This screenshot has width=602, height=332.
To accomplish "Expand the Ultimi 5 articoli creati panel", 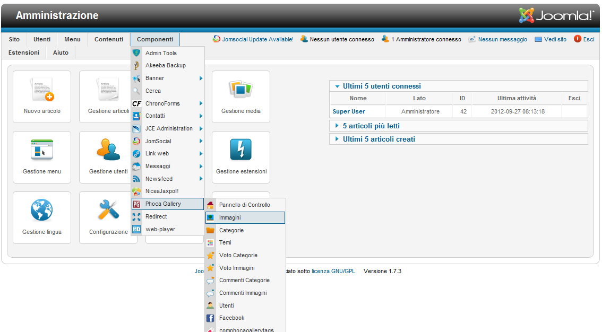I will 459,139.
